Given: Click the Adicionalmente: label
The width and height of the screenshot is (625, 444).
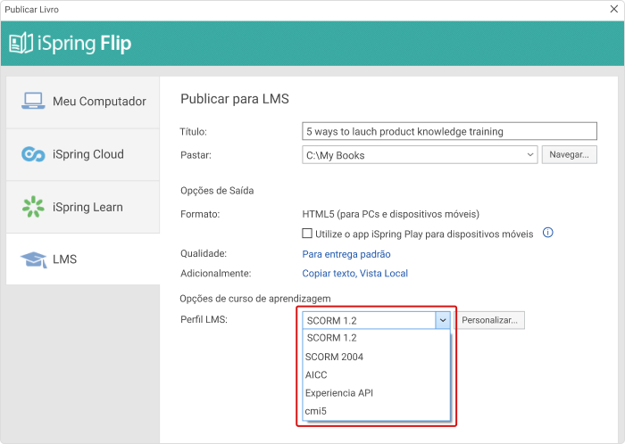Looking at the screenshot, I should tap(216, 274).
